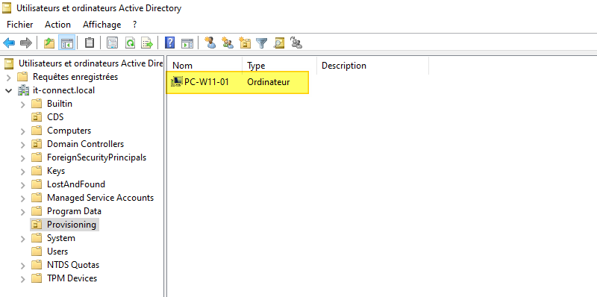Open the Fichier menu
This screenshot has height=297, width=597.
click(x=20, y=25)
